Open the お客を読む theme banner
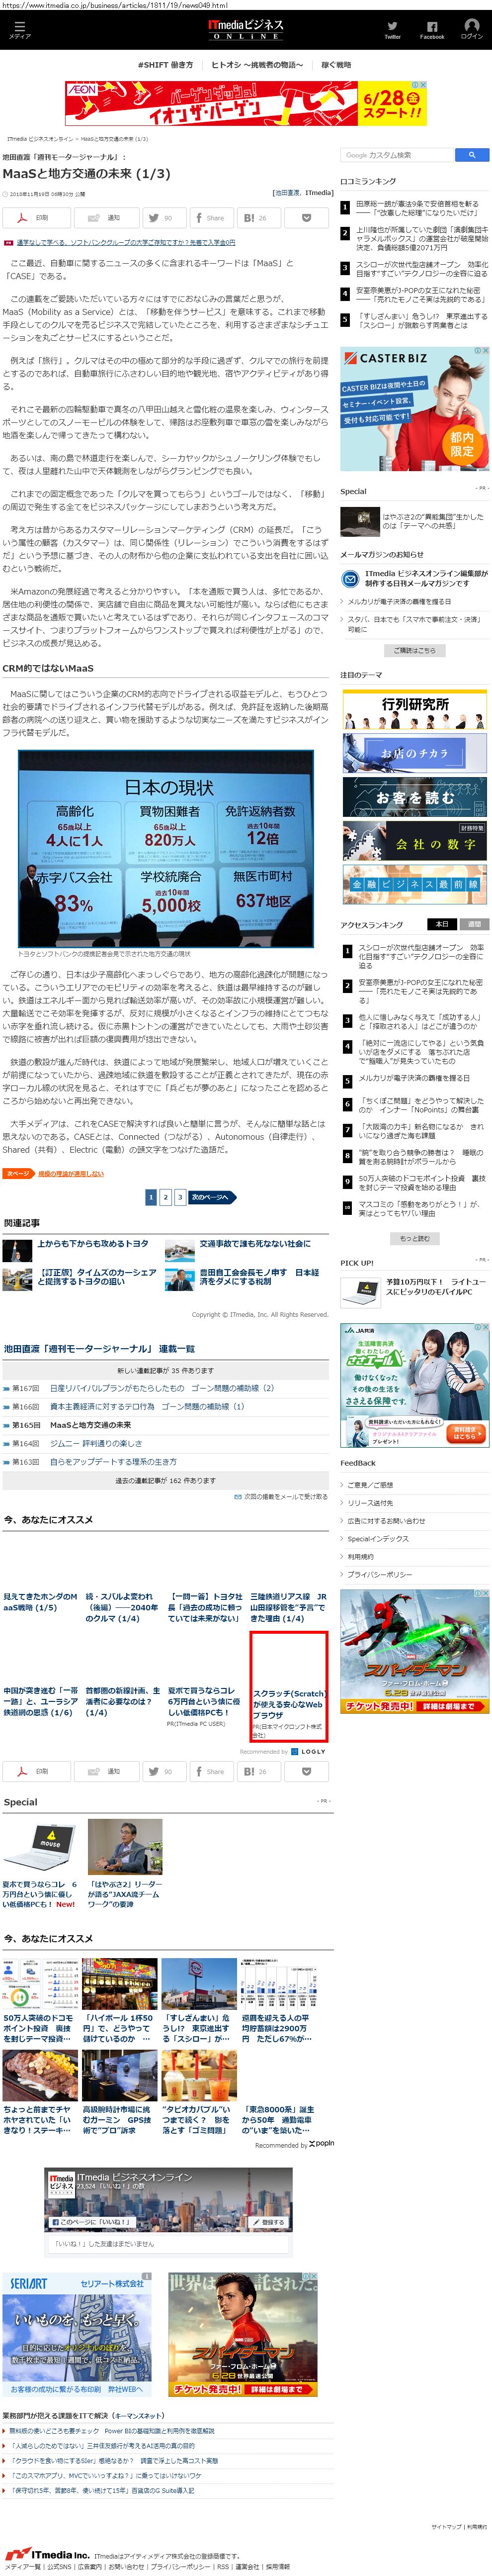492x2576 pixels. click(x=414, y=796)
